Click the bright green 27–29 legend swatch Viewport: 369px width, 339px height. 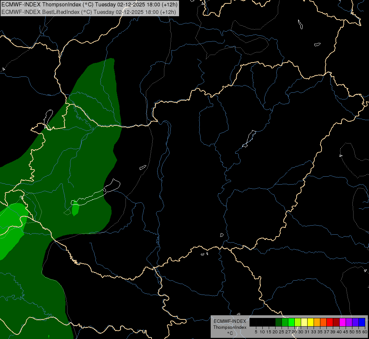pos(291,322)
